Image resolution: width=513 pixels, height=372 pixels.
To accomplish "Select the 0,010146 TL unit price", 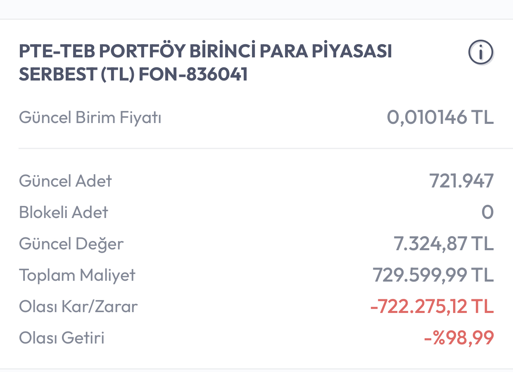I will pos(440,118).
